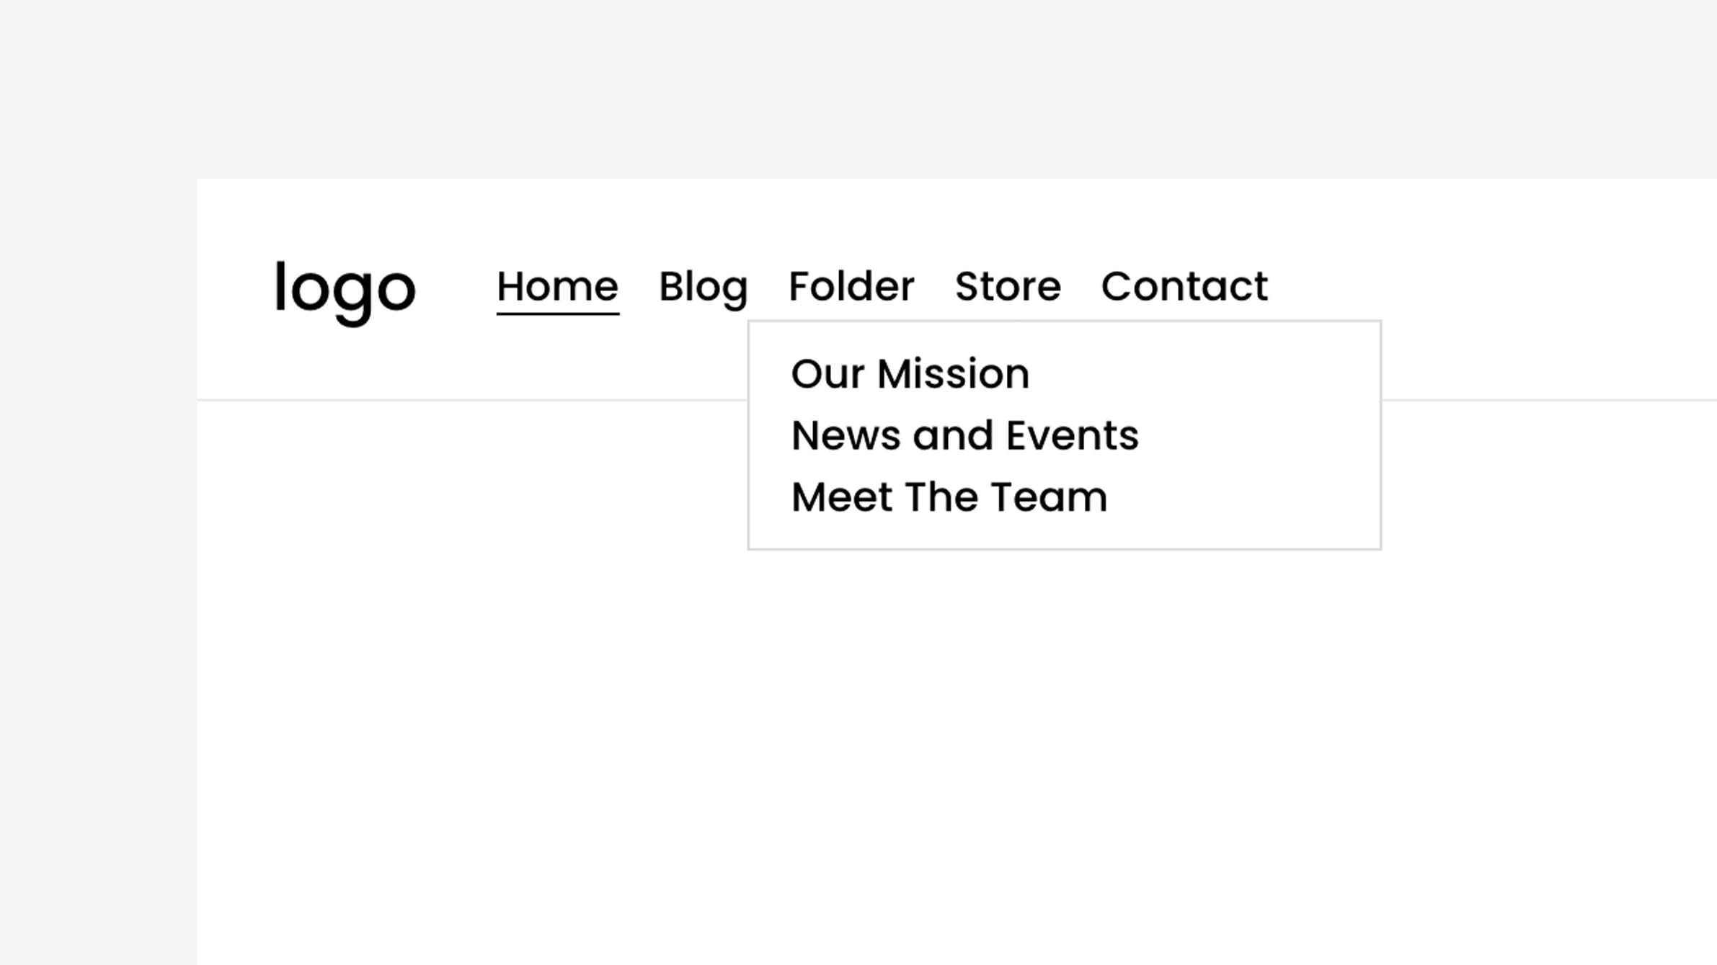Choose News and Events in the dropdown
The height and width of the screenshot is (965, 1717).
964,434
